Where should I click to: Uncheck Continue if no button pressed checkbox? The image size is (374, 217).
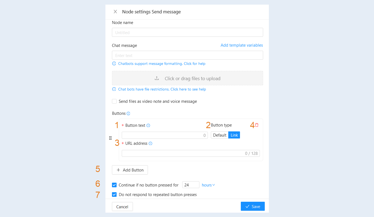[x=114, y=185]
